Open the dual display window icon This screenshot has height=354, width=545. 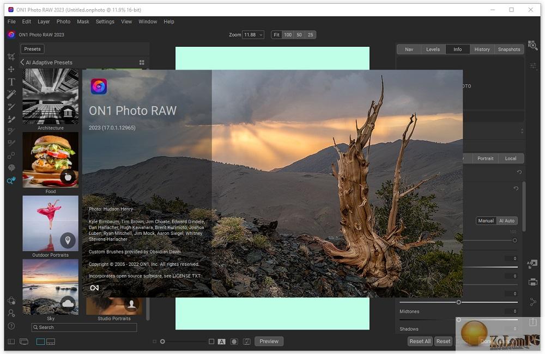pos(24,341)
